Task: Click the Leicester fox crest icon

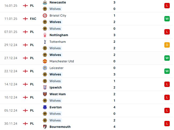Action: [45, 68]
